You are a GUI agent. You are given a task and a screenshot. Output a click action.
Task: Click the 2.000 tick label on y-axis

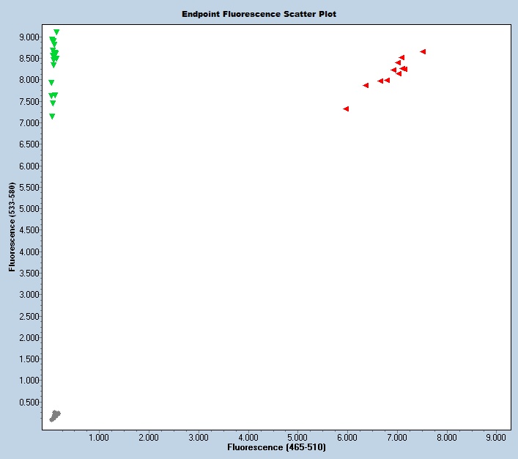click(29, 338)
